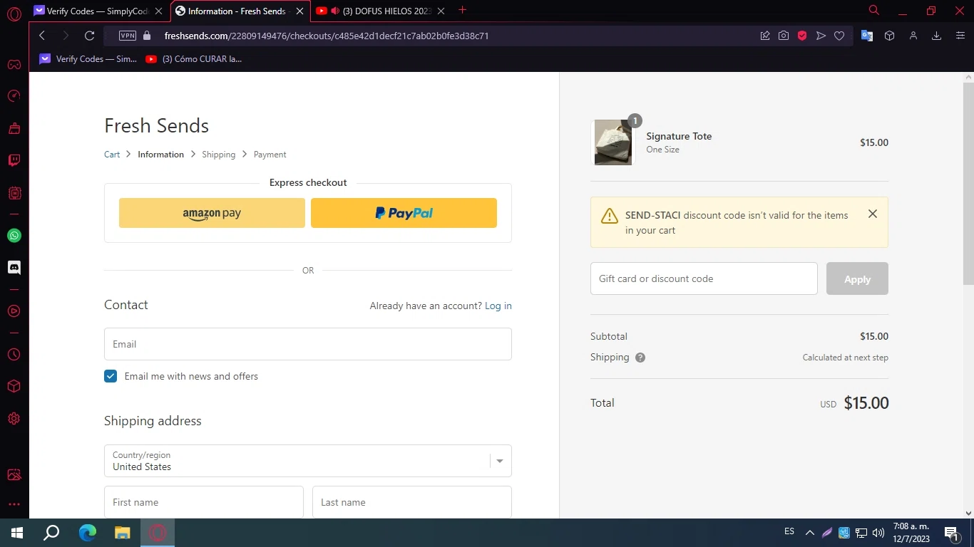The width and height of the screenshot is (974, 547).
Task: Close the Verify Codes tab
Action: pyautogui.click(x=159, y=11)
